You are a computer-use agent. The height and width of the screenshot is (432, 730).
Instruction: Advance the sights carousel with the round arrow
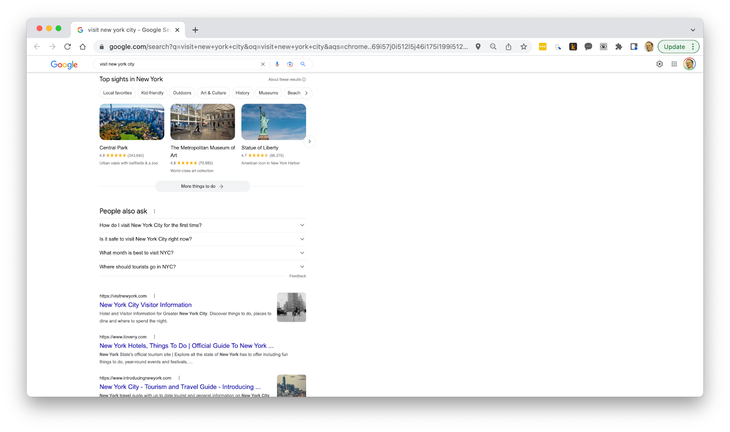309,141
